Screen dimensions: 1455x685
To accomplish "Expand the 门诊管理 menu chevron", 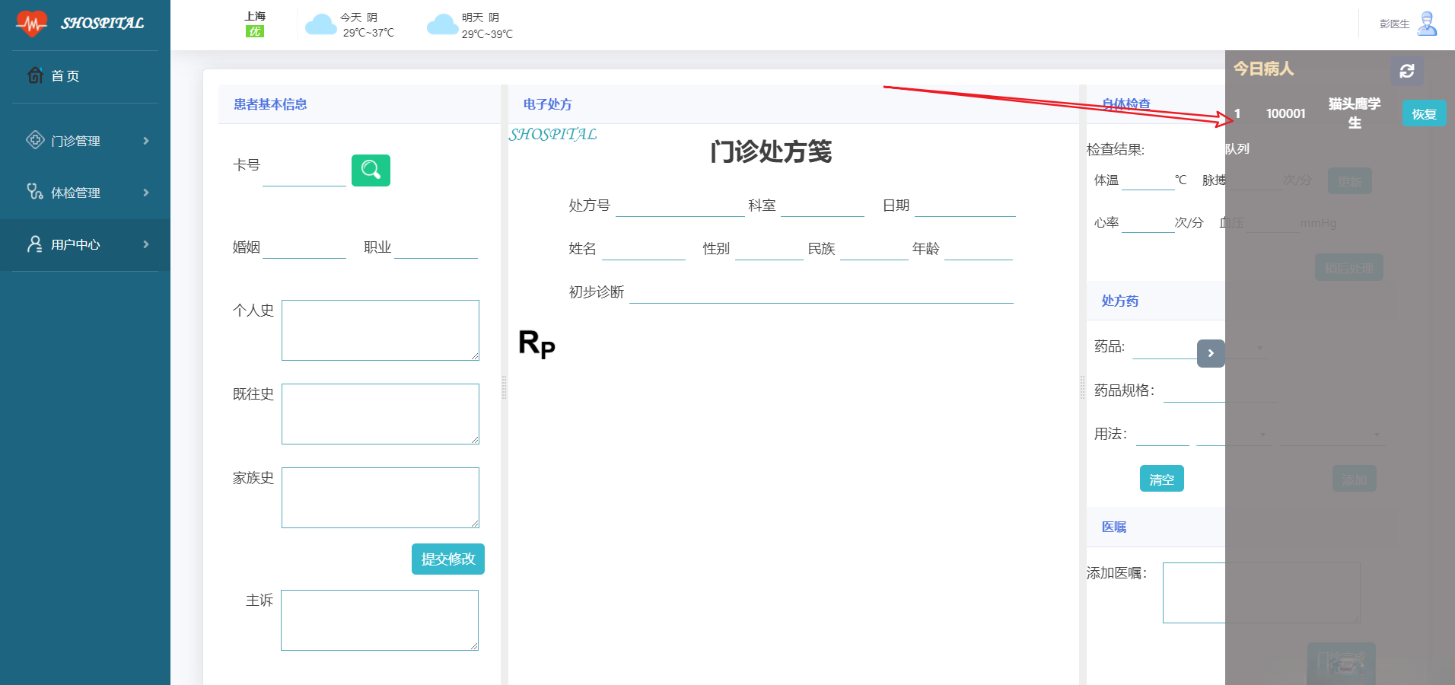I will click(146, 141).
